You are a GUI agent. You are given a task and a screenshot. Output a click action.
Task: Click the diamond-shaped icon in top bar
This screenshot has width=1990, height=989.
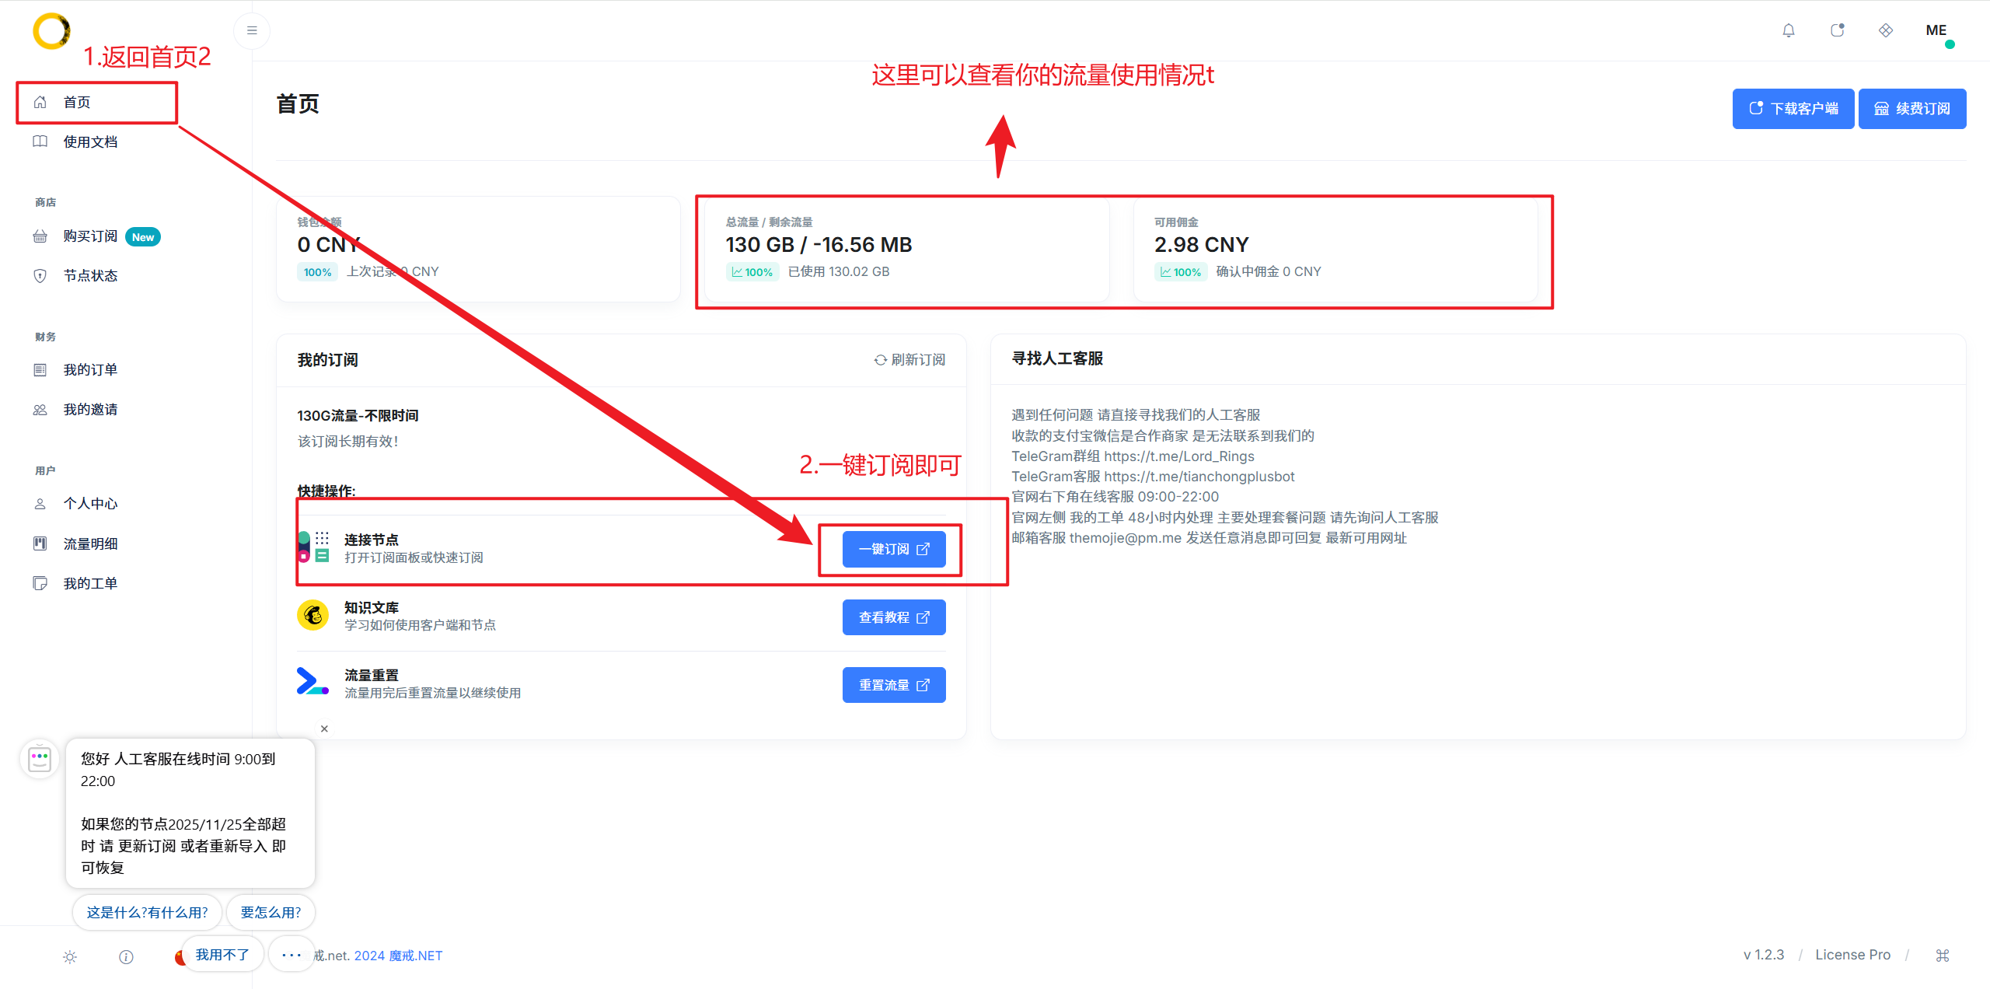tap(1886, 30)
